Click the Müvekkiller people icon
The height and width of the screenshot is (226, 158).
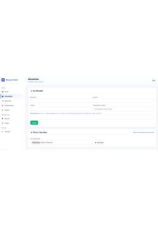tap(2, 96)
